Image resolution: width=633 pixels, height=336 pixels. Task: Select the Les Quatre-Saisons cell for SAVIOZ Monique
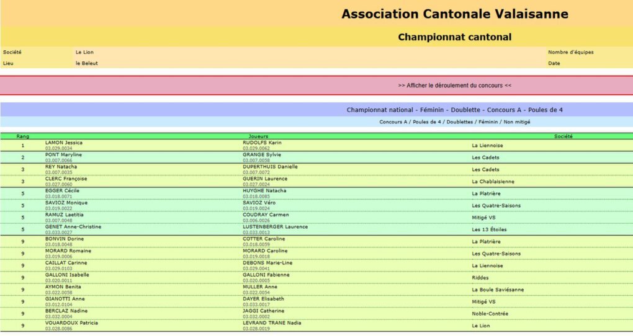pyautogui.click(x=496, y=206)
